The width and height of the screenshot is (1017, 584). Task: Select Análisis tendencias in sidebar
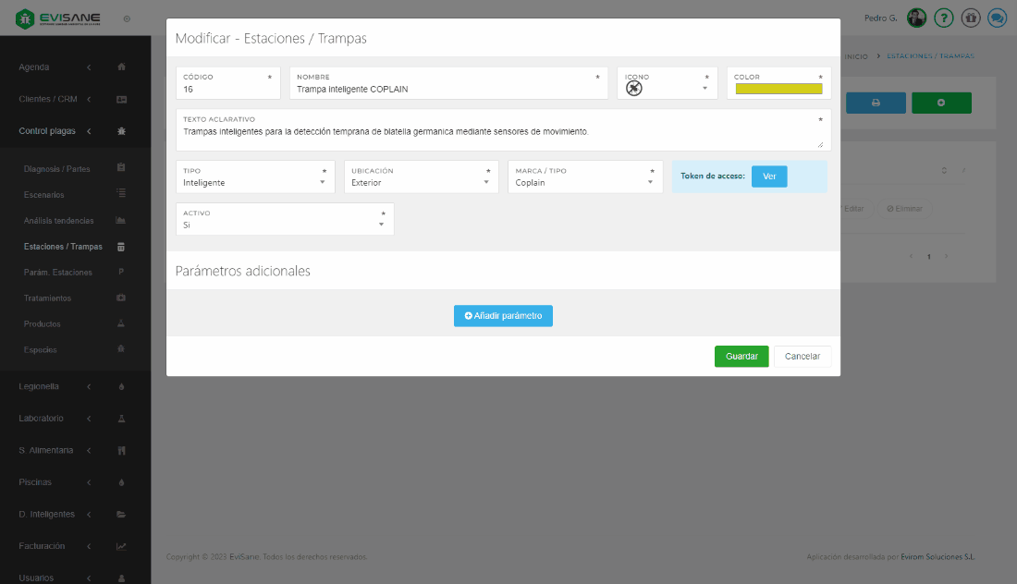pyautogui.click(x=59, y=221)
